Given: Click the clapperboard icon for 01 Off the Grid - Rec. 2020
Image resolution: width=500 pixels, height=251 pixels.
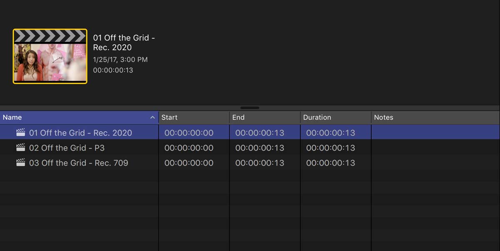Looking at the screenshot, I should [x=20, y=133].
